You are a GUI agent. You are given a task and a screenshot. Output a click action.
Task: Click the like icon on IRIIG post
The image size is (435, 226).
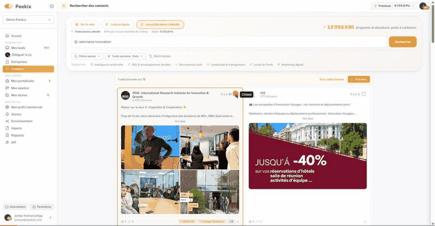(x=124, y=221)
